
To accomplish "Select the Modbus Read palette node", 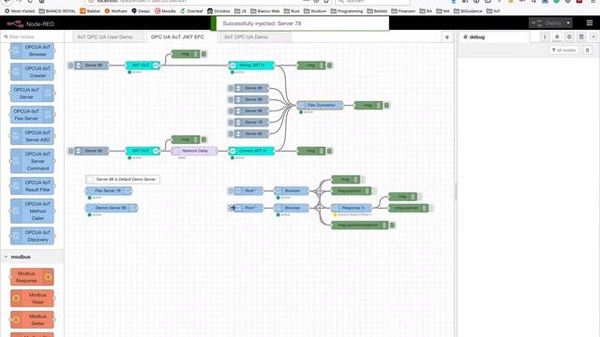I will (32, 299).
